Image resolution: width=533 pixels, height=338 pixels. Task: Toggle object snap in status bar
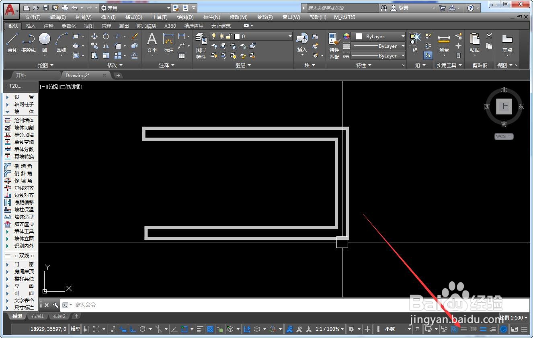click(x=184, y=329)
